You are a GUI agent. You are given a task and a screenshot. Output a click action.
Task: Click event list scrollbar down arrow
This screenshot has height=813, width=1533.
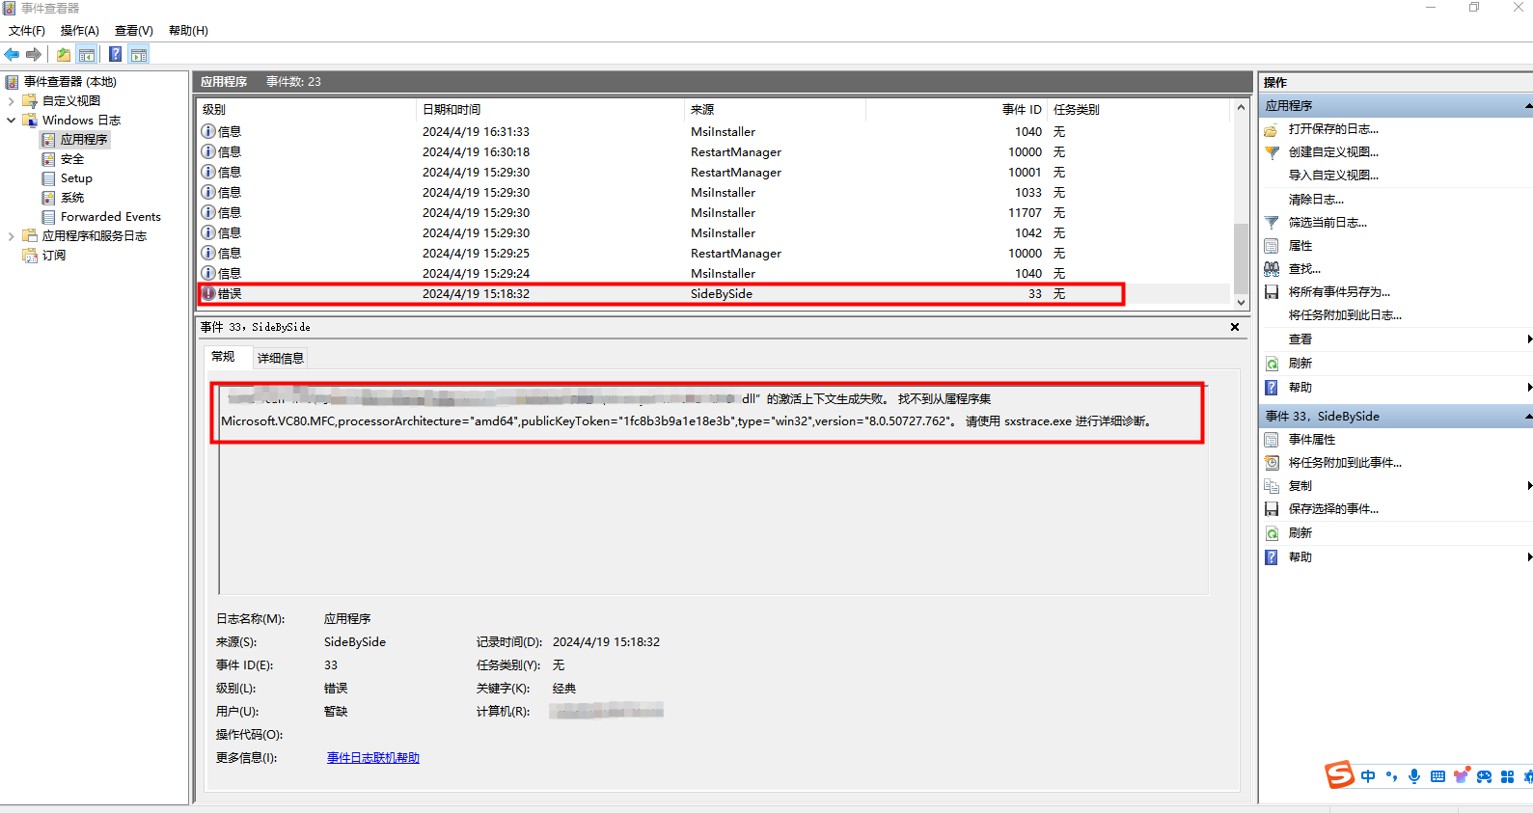(1241, 302)
